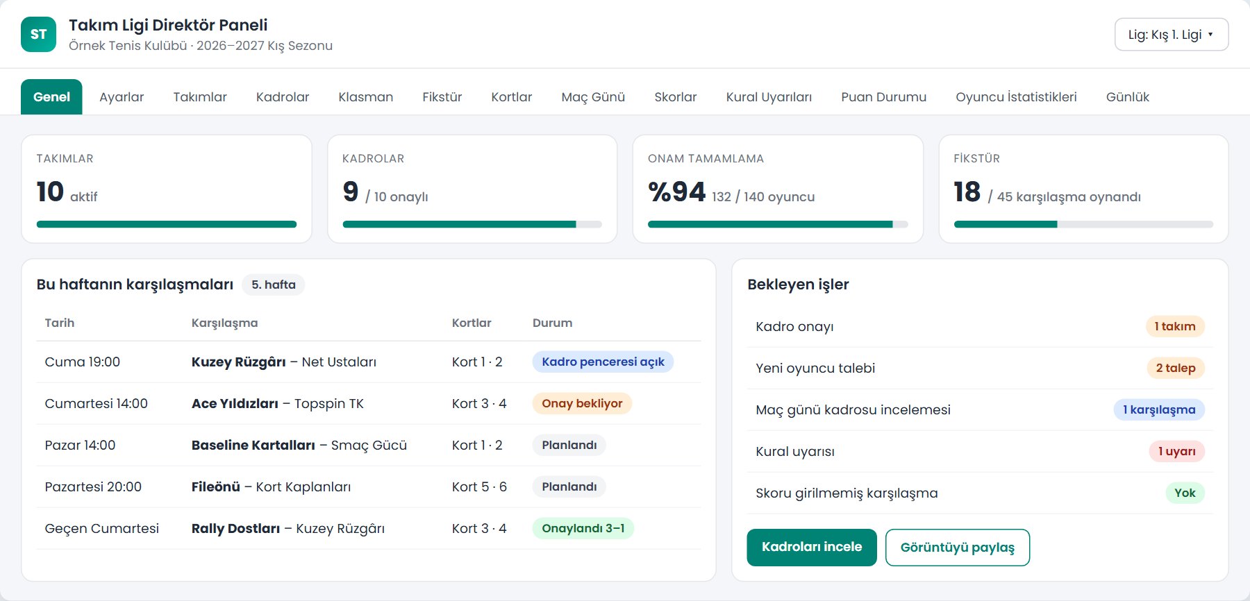Viewport: 1250px width, 601px height.
Task: Open the Lig: Kış 1. Ligi dropdown
Action: click(x=1172, y=35)
